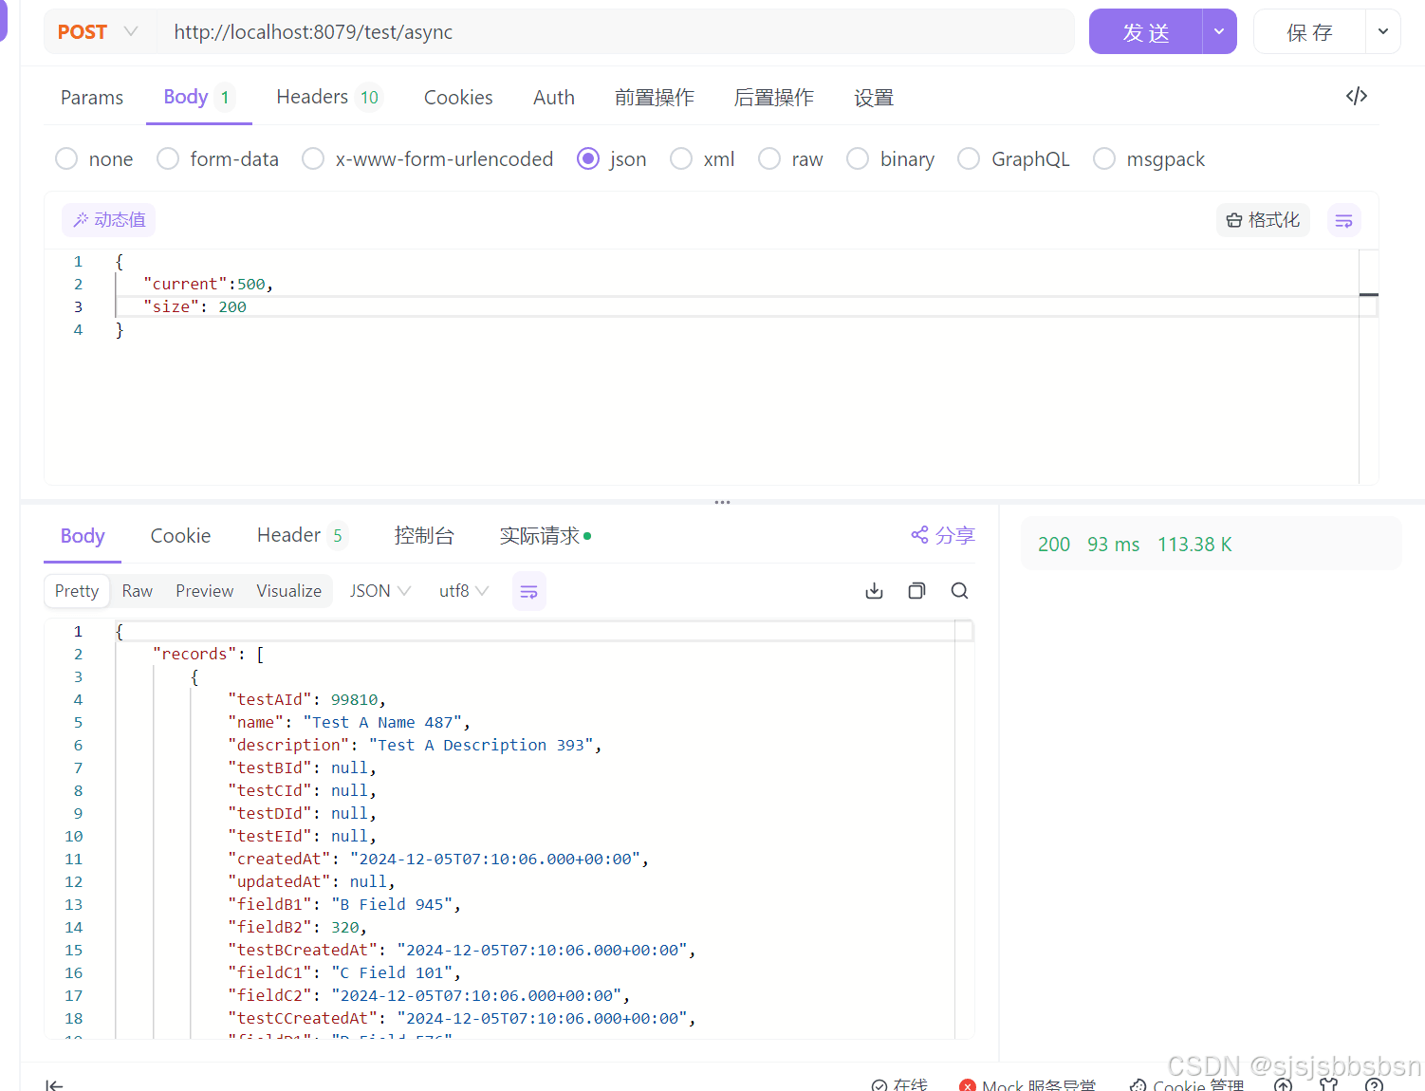The height and width of the screenshot is (1091, 1425).
Task: Select x-www-form-urlencoded body type
Action: click(x=427, y=158)
